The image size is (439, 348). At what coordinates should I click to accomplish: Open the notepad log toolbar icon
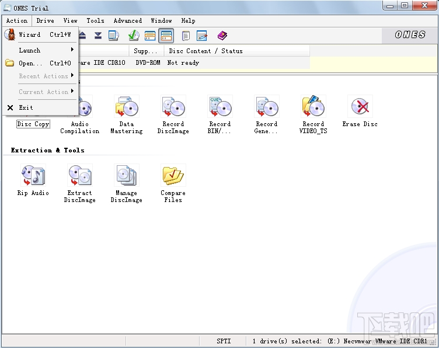pos(186,36)
